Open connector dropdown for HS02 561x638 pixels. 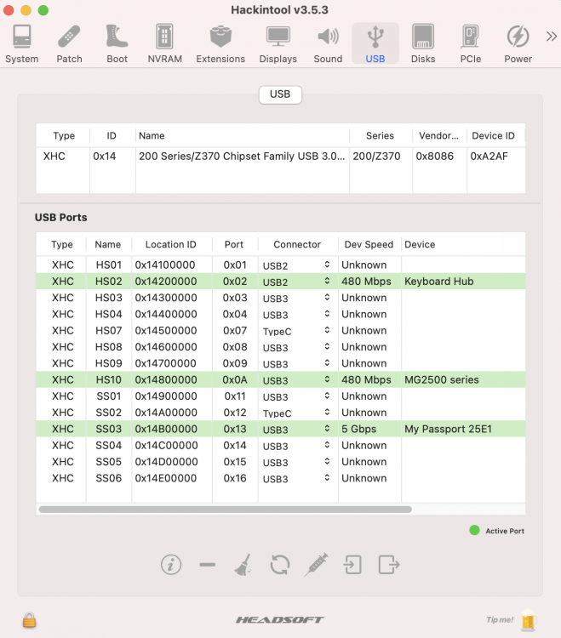pyautogui.click(x=327, y=282)
